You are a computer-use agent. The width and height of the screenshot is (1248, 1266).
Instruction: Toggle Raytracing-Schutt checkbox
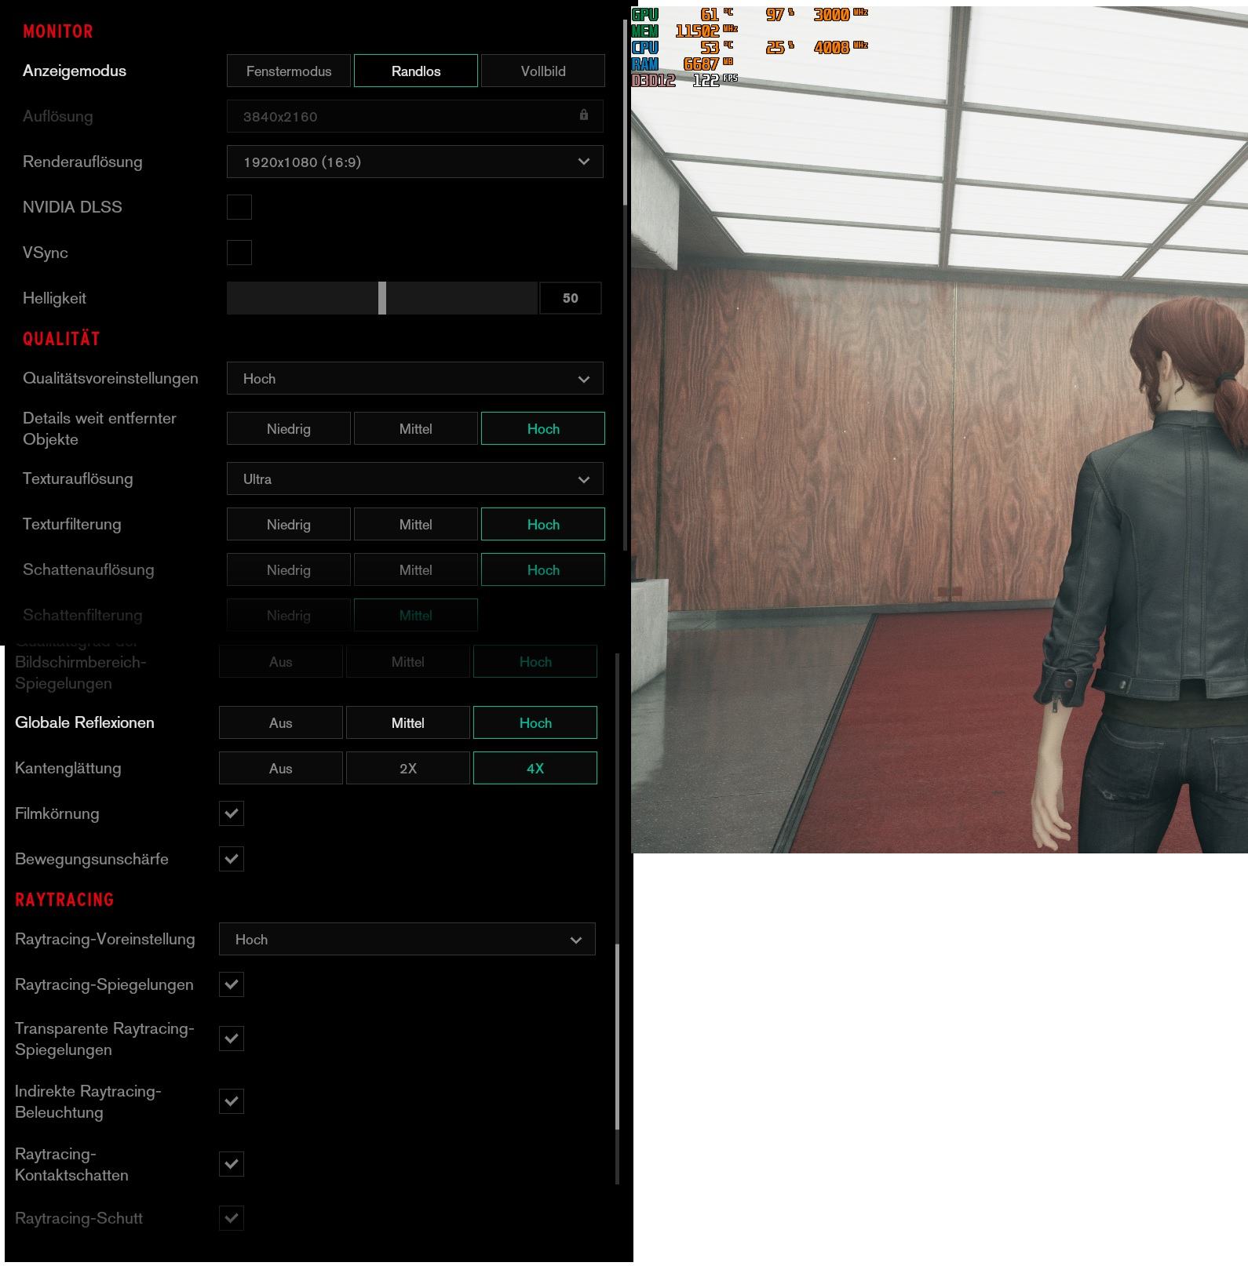point(232,1218)
